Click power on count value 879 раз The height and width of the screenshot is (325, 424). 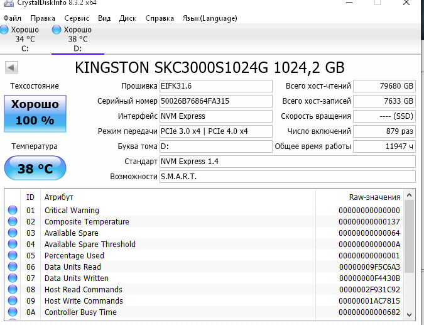coord(384,131)
